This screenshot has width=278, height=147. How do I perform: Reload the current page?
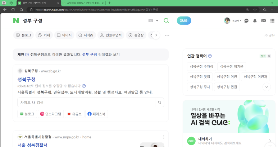point(13,10)
